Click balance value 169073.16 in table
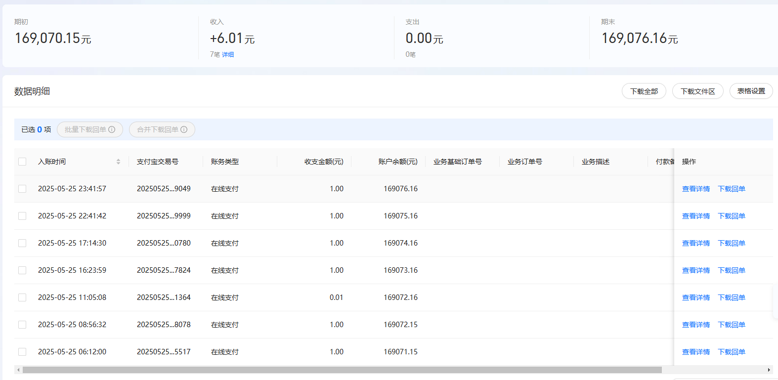 [x=401, y=270]
